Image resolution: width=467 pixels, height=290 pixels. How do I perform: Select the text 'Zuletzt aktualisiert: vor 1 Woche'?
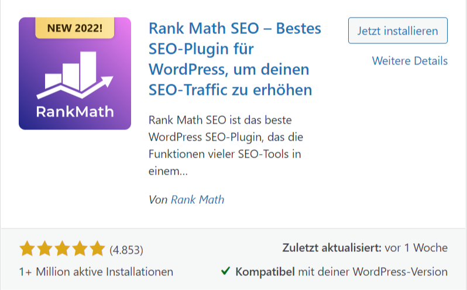365,248
